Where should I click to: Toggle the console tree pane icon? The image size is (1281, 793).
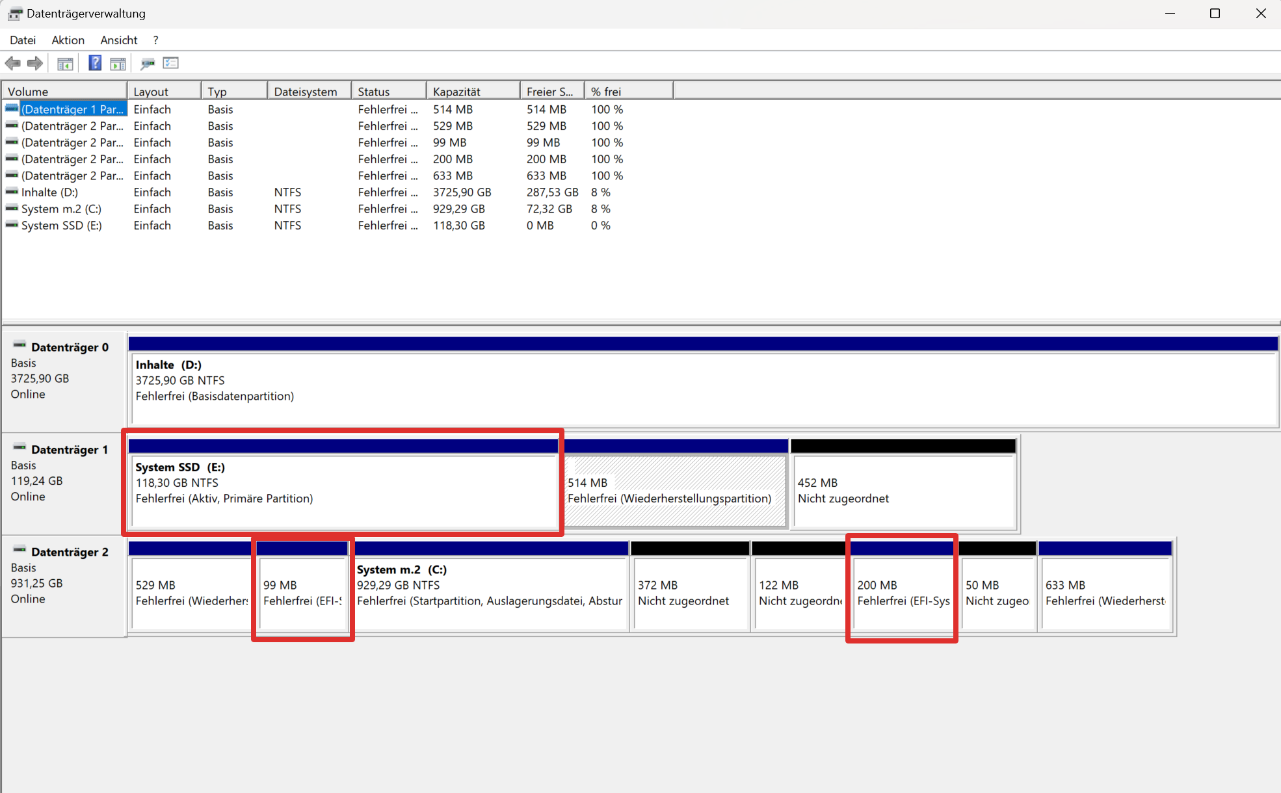[65, 63]
